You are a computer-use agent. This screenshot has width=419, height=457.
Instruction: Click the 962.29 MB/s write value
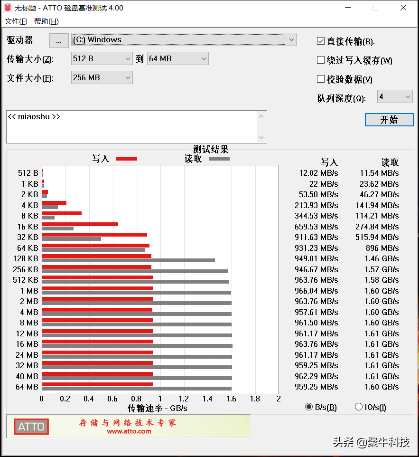tap(316, 376)
